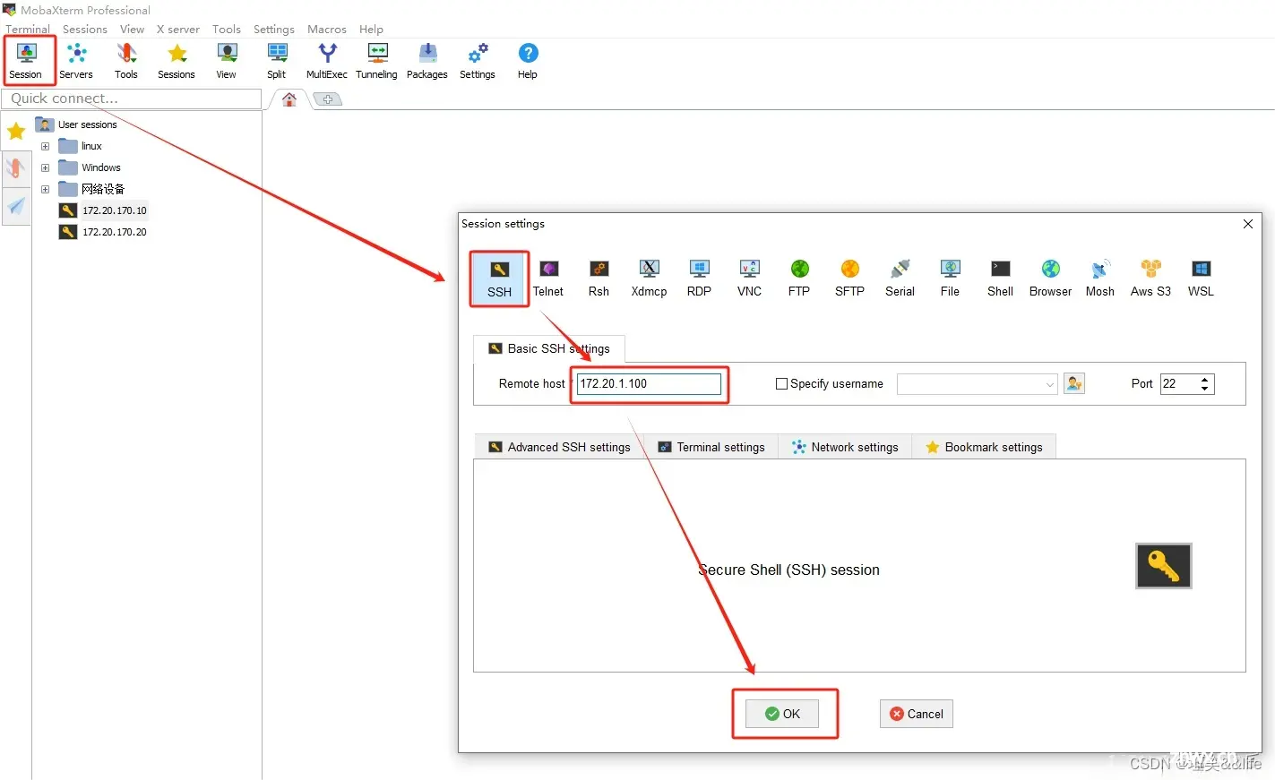Open a new tab with plus icon
This screenshot has height=780, width=1275.
328,99
